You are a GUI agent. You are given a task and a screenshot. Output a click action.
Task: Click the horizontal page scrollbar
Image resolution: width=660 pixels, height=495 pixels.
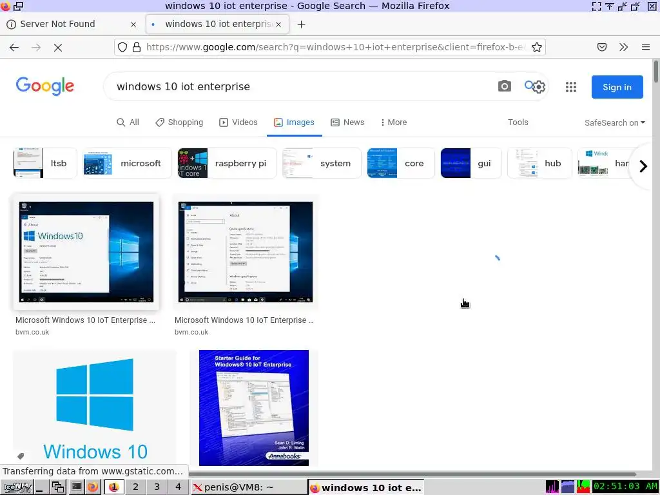tap(412, 474)
